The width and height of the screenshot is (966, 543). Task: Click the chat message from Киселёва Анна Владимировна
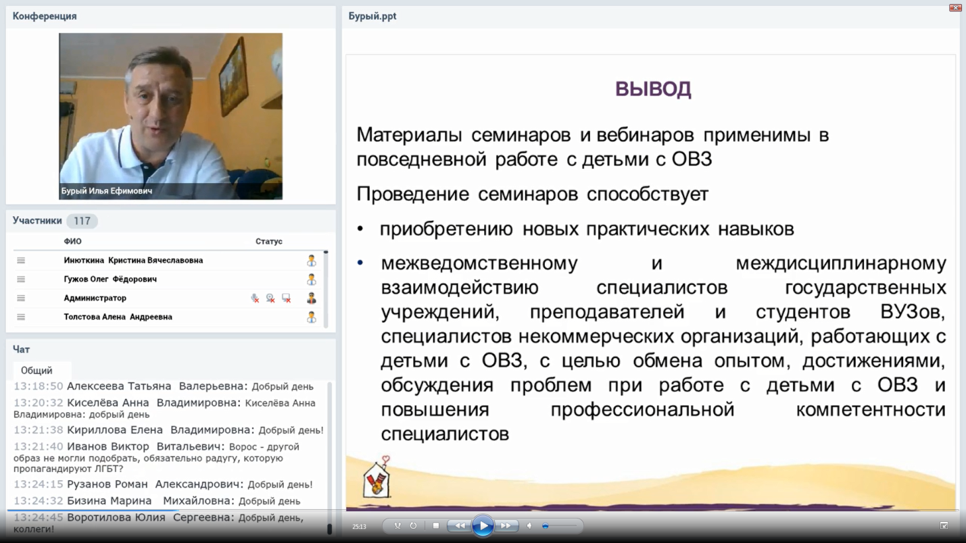(x=164, y=408)
